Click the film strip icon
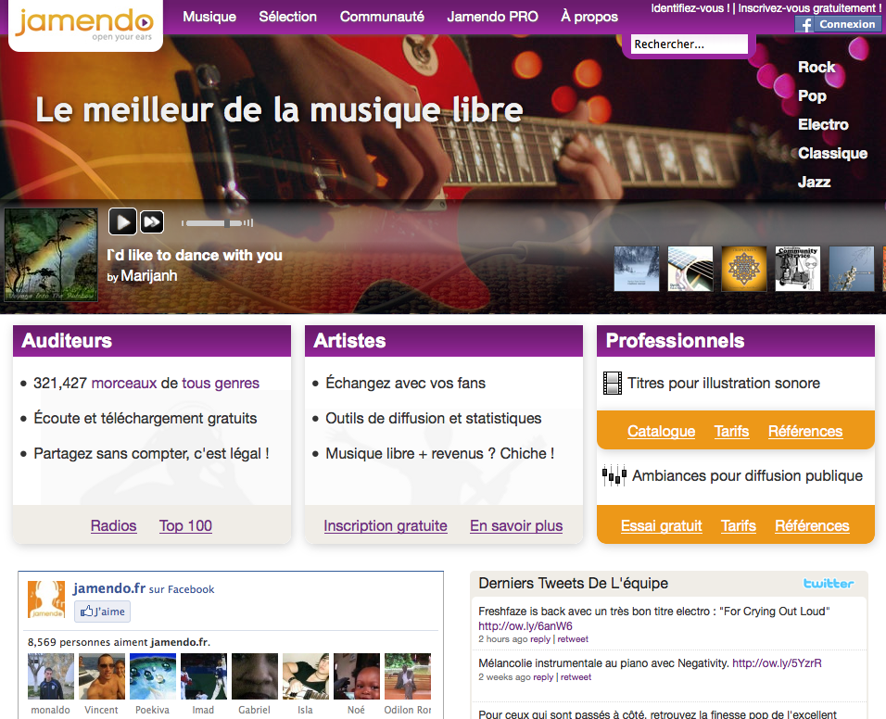 point(613,383)
